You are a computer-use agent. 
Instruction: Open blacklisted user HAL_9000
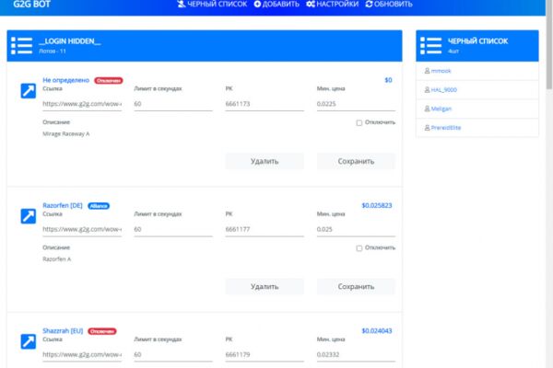coord(443,90)
